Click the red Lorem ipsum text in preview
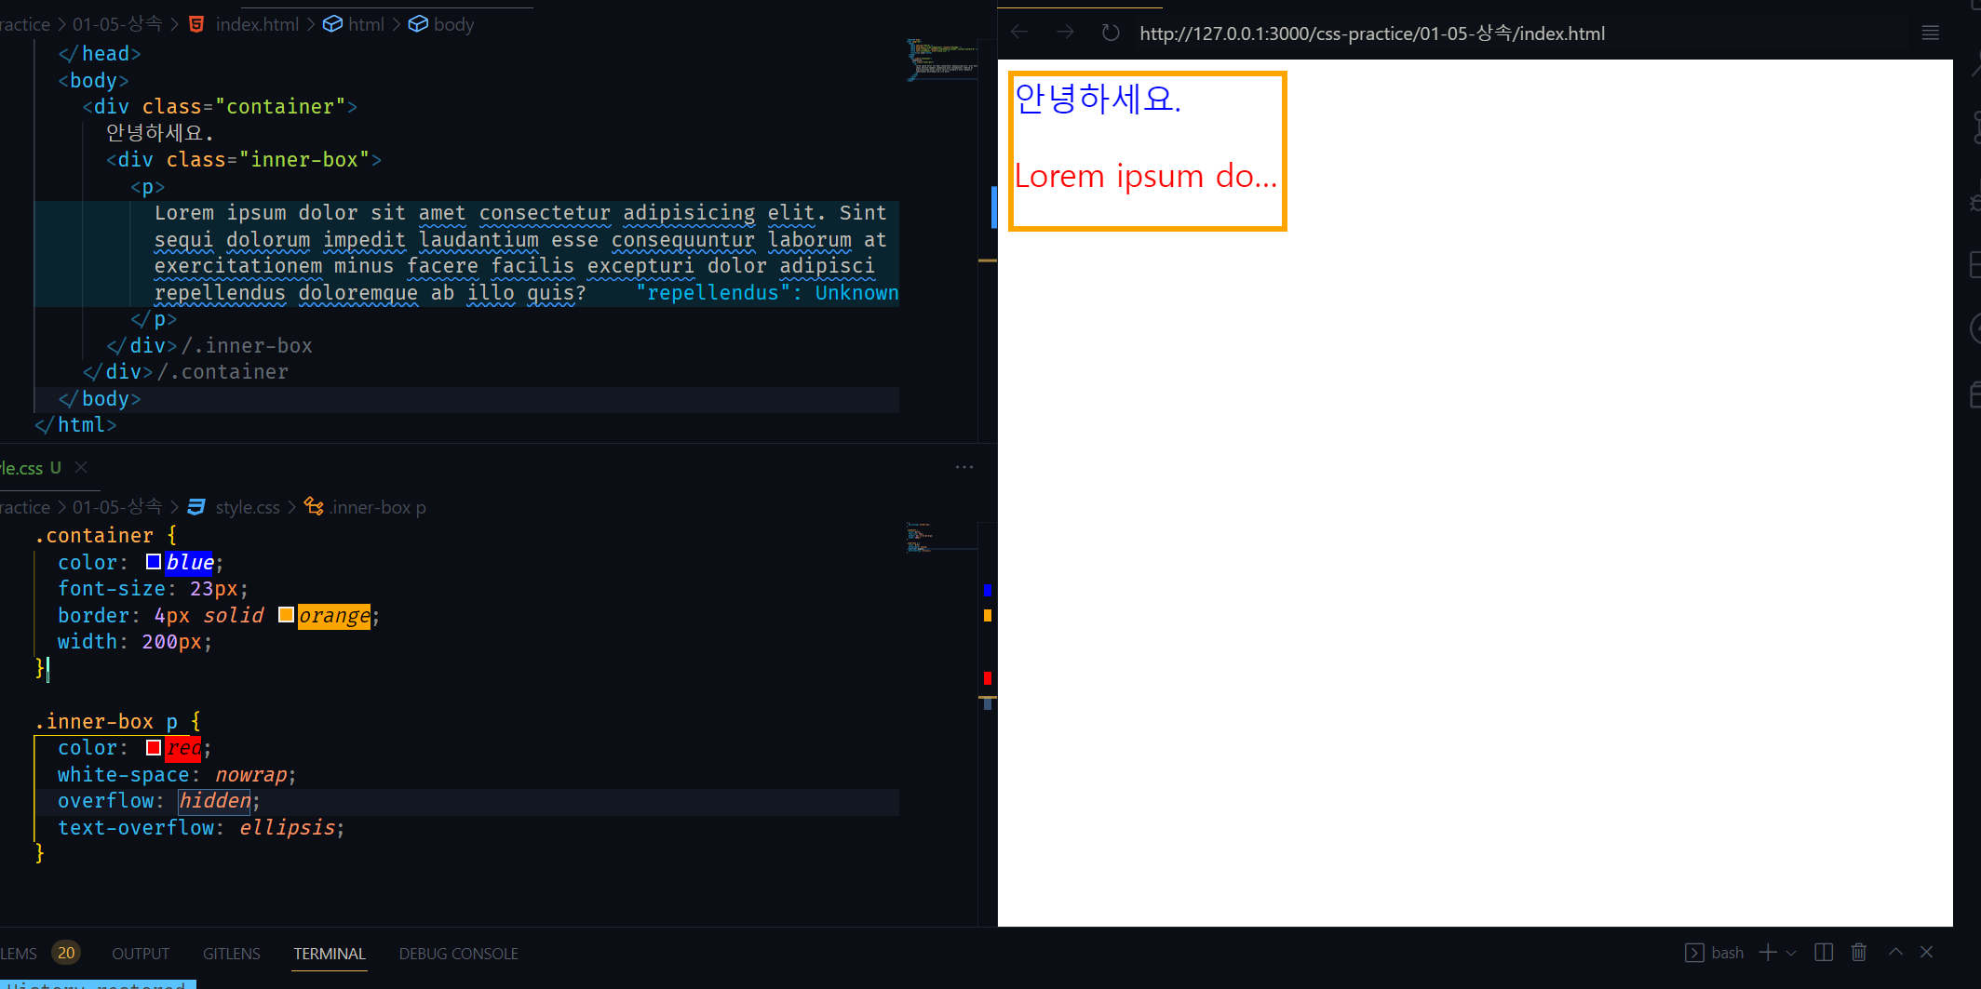1981x989 pixels. point(1145,176)
